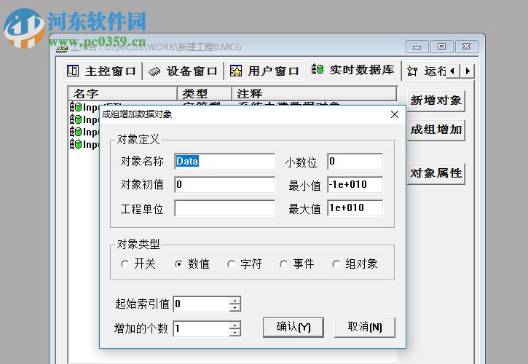The height and width of the screenshot is (364, 528).
Task: Click the 小数位 input field
Action: (355, 162)
